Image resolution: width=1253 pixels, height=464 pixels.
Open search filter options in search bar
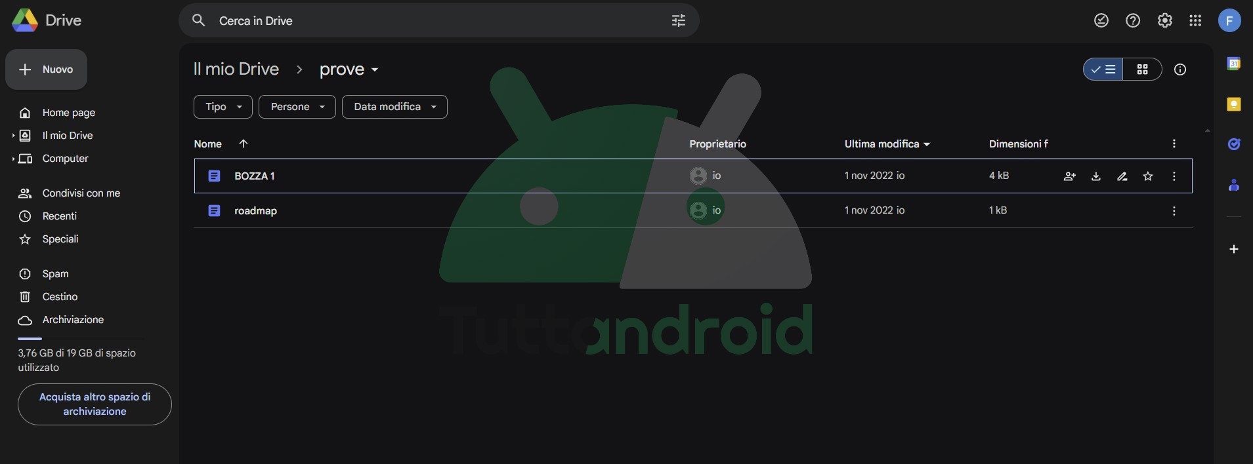(678, 21)
